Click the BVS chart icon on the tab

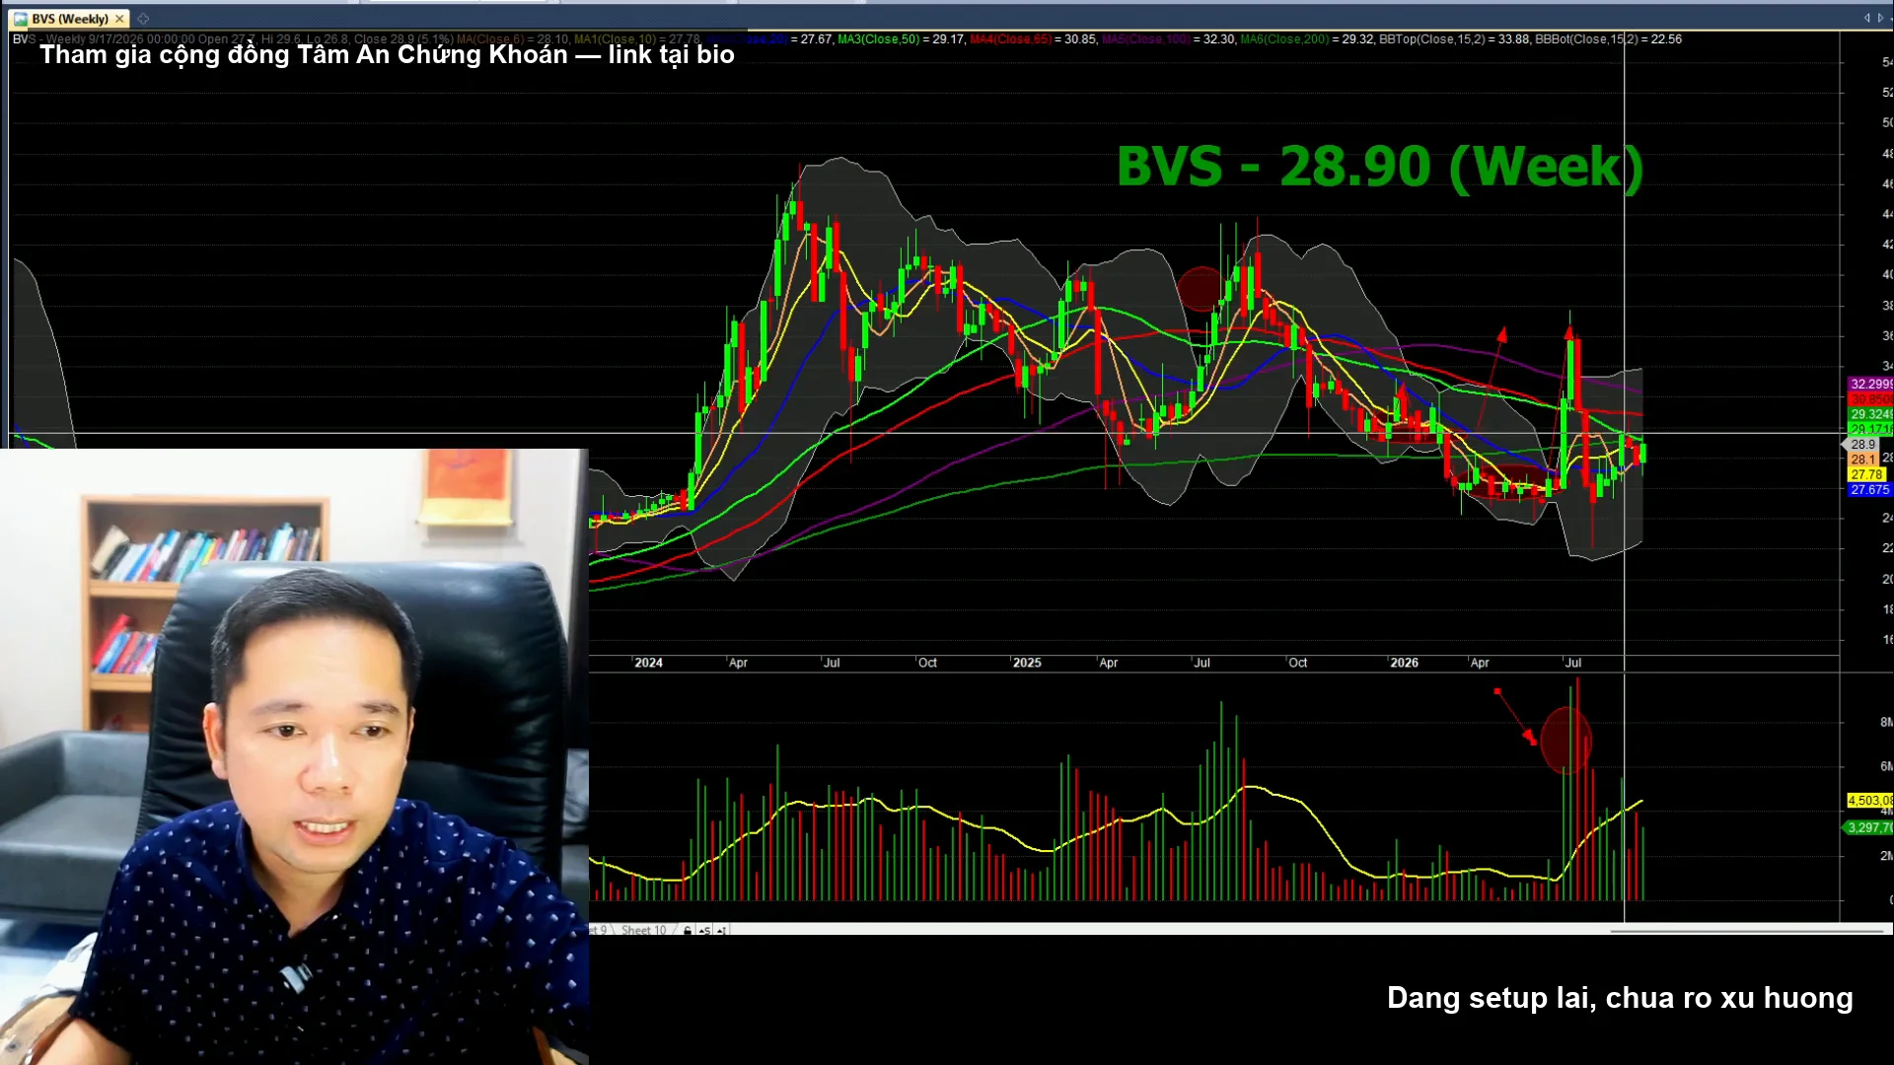coord(20,19)
